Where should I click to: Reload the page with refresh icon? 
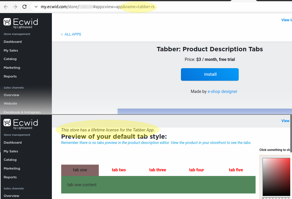tap(24, 7)
